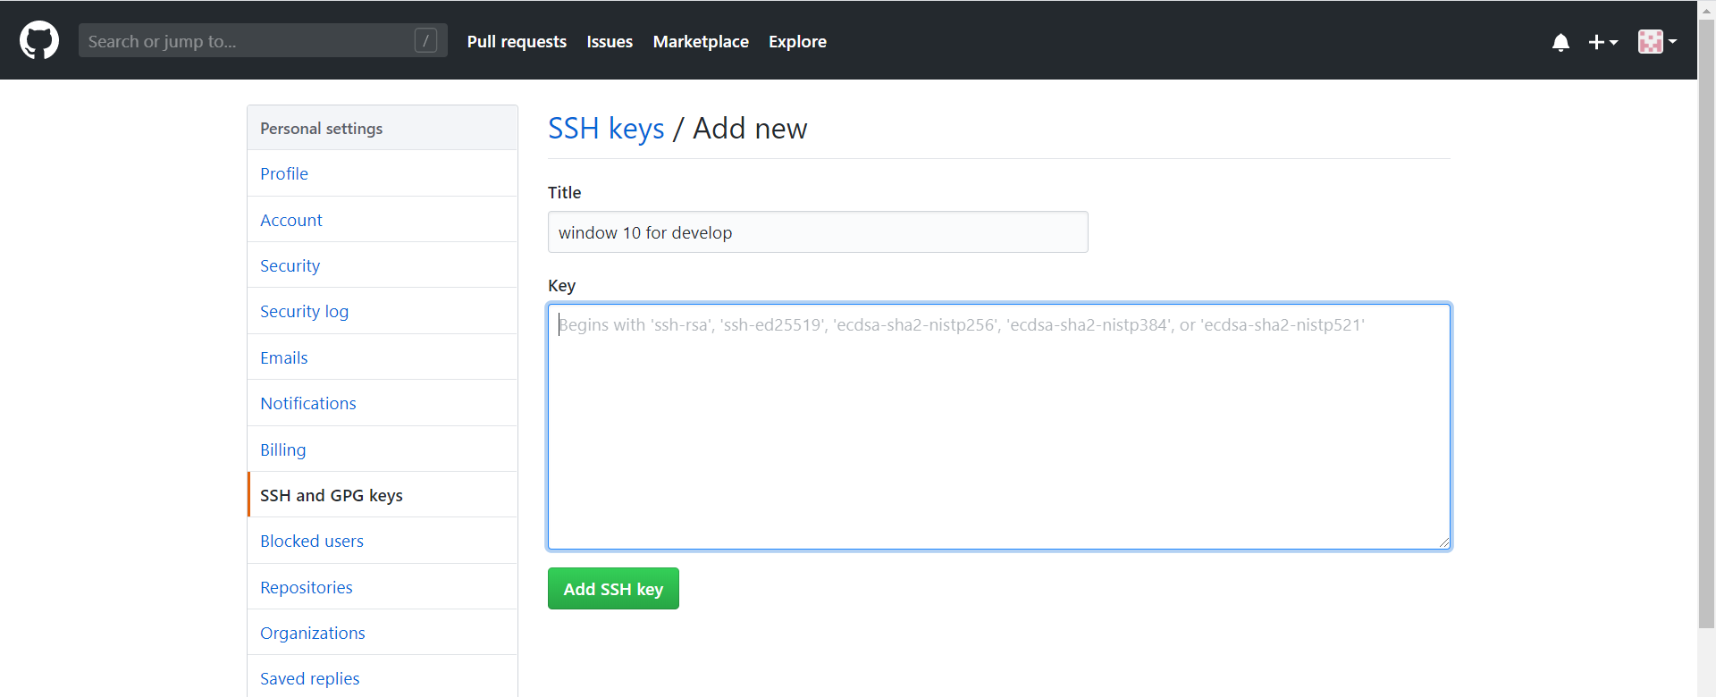This screenshot has width=1716, height=697.
Task: Click the Personal settings header text
Action: pyautogui.click(x=322, y=129)
